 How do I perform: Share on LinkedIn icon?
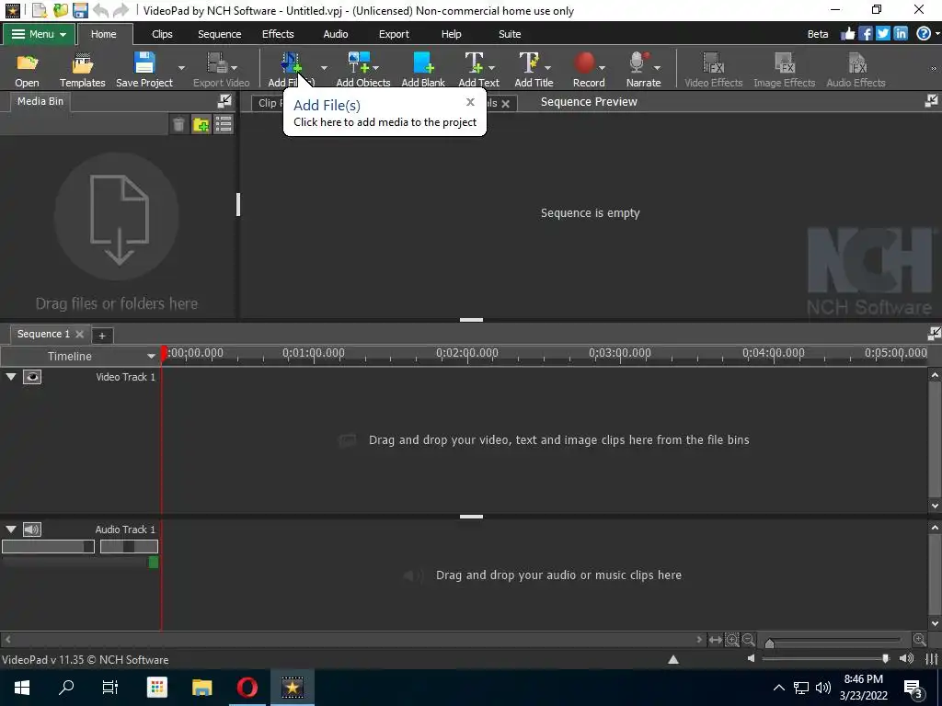pos(900,34)
